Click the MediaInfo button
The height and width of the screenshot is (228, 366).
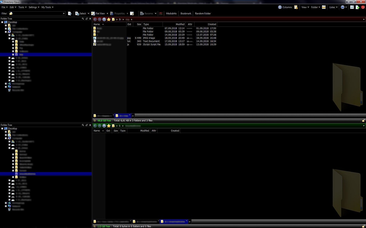click(x=171, y=13)
